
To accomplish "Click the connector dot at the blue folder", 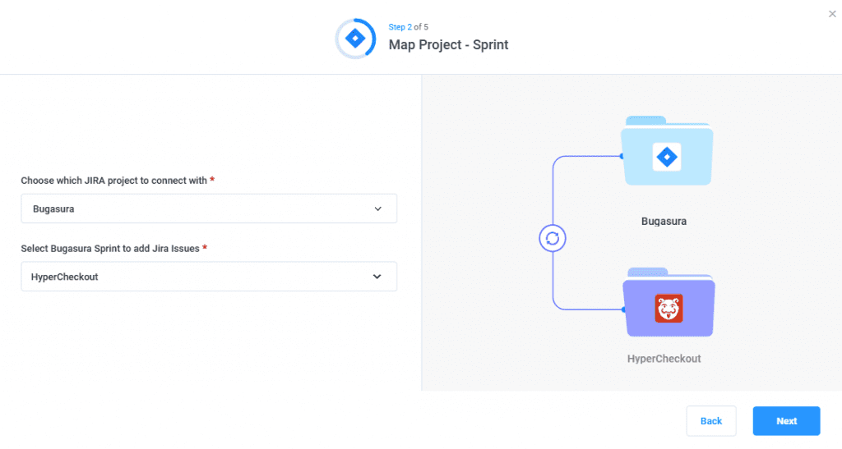I will click(622, 158).
